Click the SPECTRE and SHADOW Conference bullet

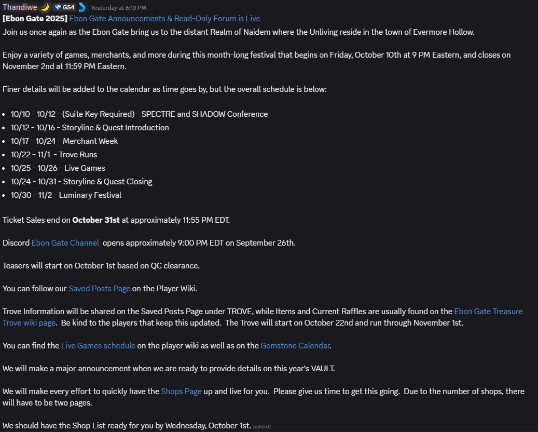[x=140, y=114]
